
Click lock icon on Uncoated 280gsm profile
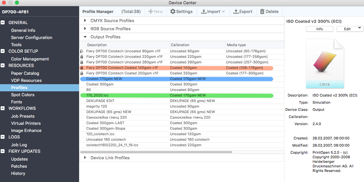coord(82,62)
